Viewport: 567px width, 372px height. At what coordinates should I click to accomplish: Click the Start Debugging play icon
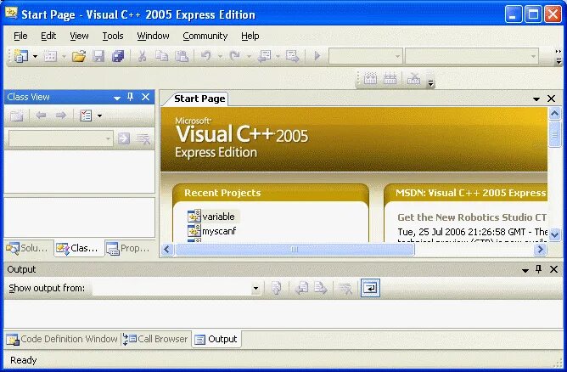click(317, 56)
